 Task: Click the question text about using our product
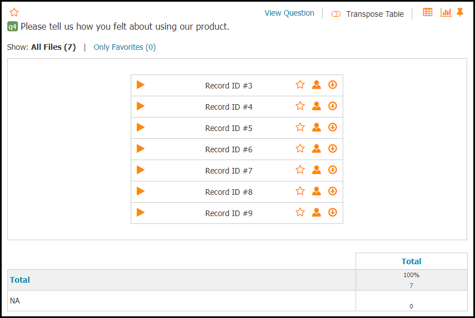[x=125, y=27]
